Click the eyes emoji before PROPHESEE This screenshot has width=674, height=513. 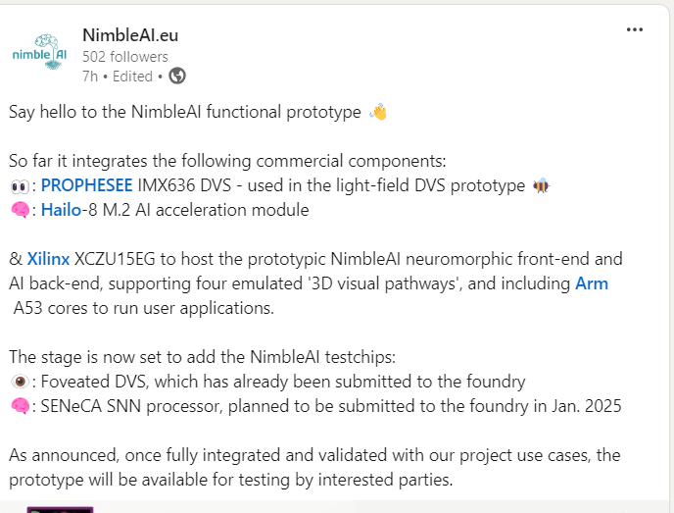coord(20,185)
